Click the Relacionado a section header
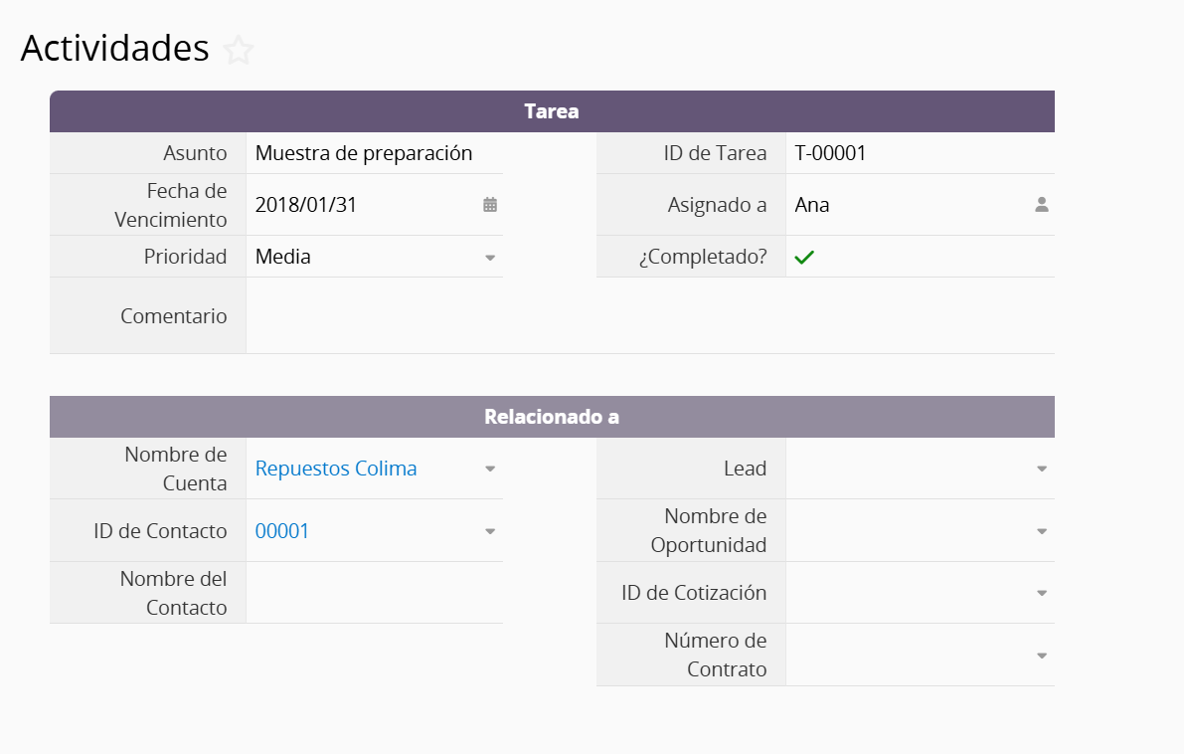The width and height of the screenshot is (1184, 754). 552,417
